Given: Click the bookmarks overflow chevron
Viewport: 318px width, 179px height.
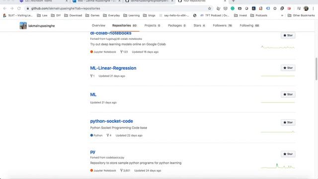Looking at the screenshot, I should (282, 15).
